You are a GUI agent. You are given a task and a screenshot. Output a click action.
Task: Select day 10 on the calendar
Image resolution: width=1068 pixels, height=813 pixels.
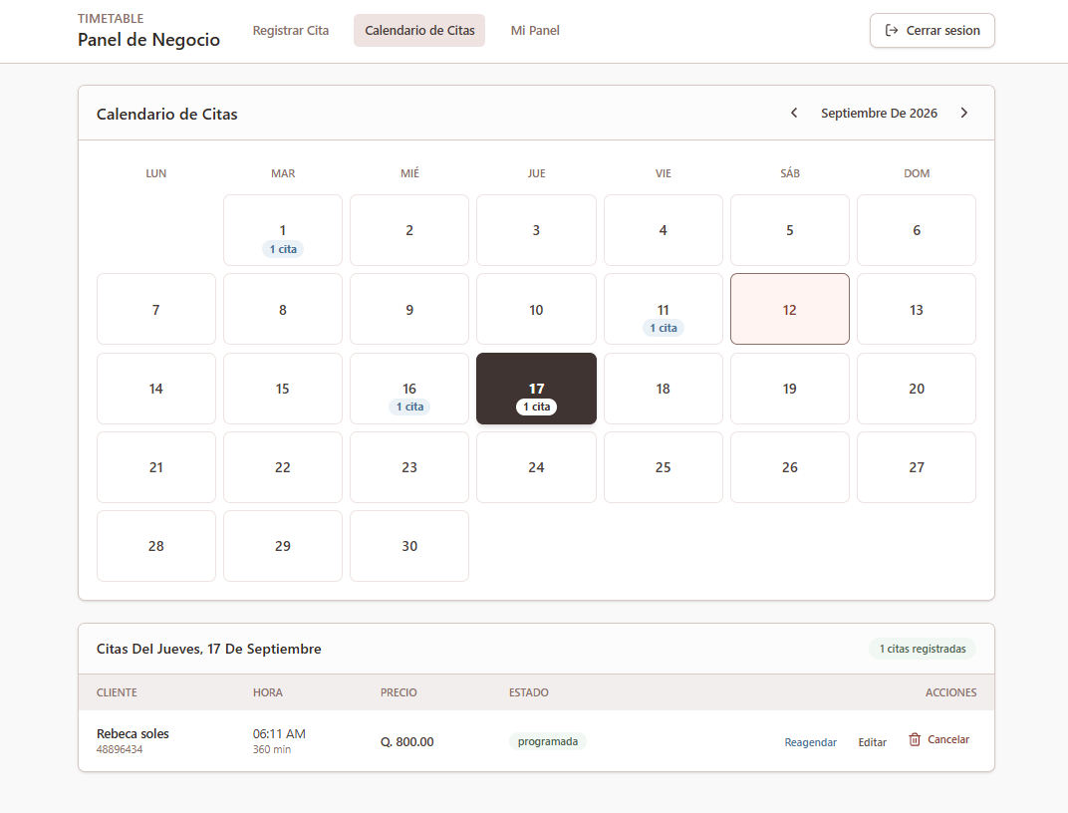coord(536,309)
